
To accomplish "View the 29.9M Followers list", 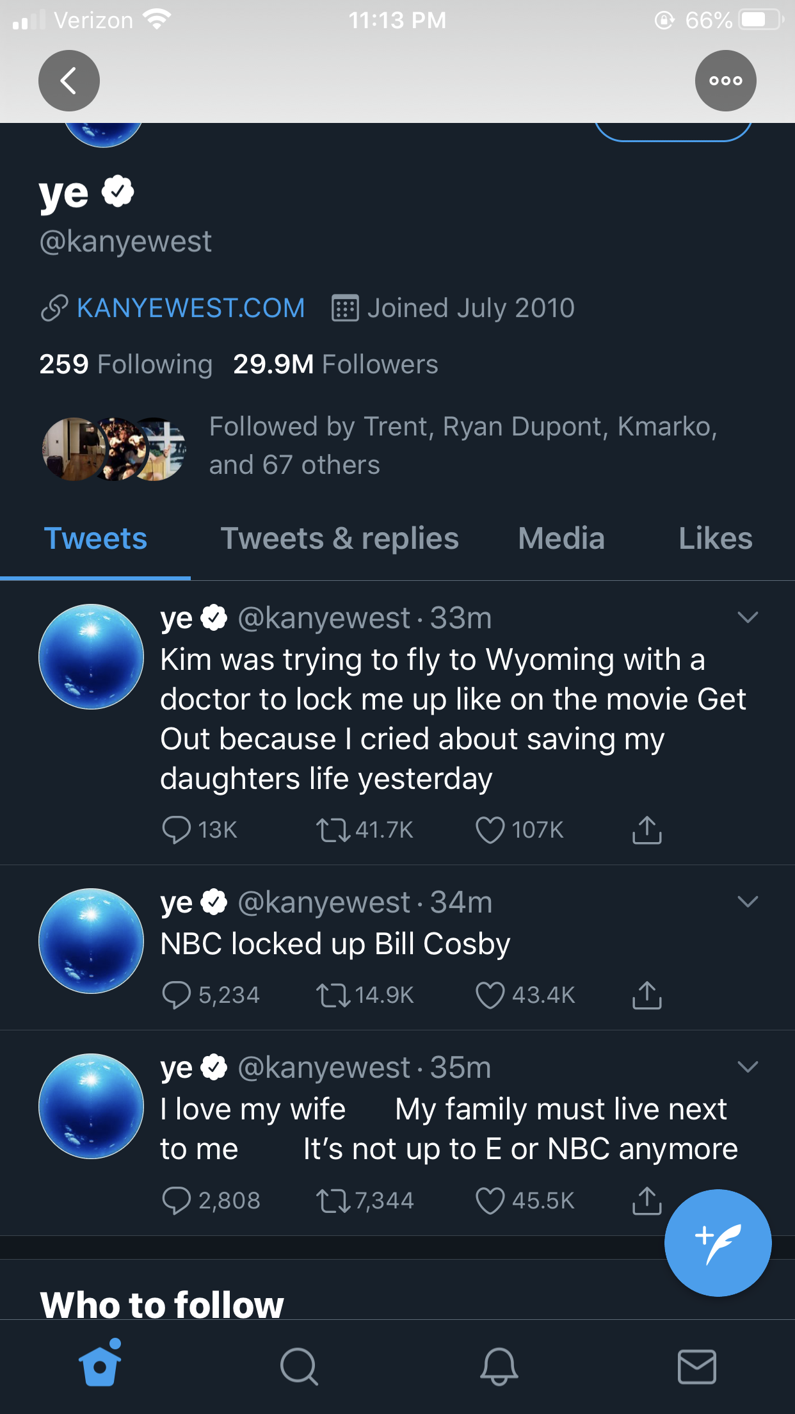I will (x=335, y=364).
